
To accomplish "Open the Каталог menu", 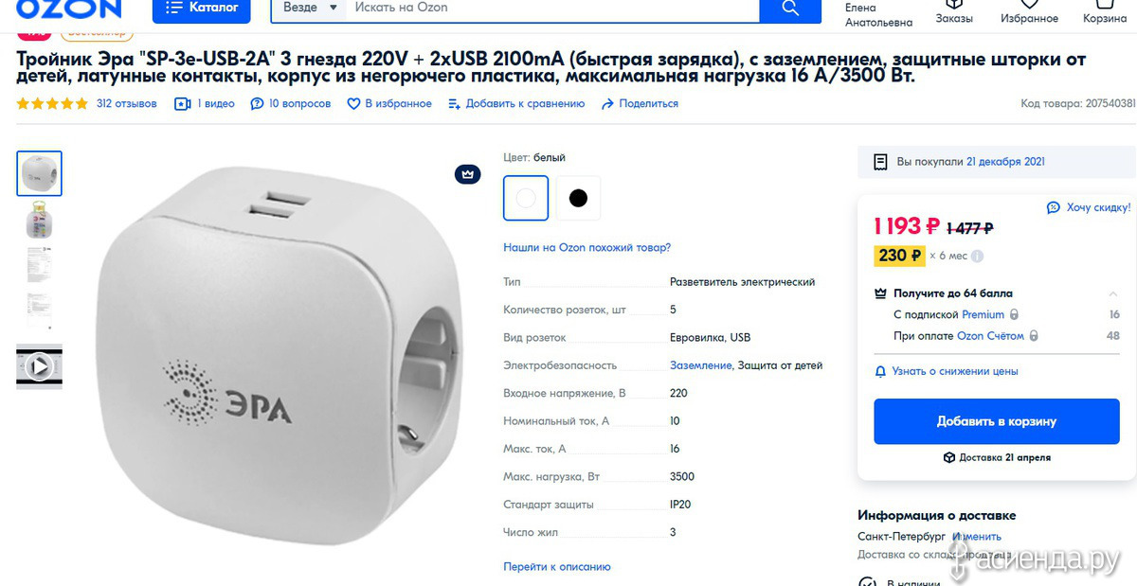I will [202, 8].
